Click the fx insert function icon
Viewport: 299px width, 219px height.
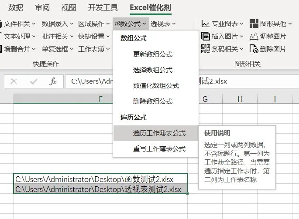(53, 81)
